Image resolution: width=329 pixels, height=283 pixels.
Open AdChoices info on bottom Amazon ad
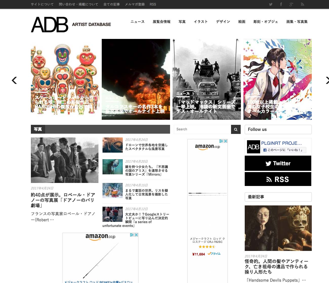click(x=132, y=235)
